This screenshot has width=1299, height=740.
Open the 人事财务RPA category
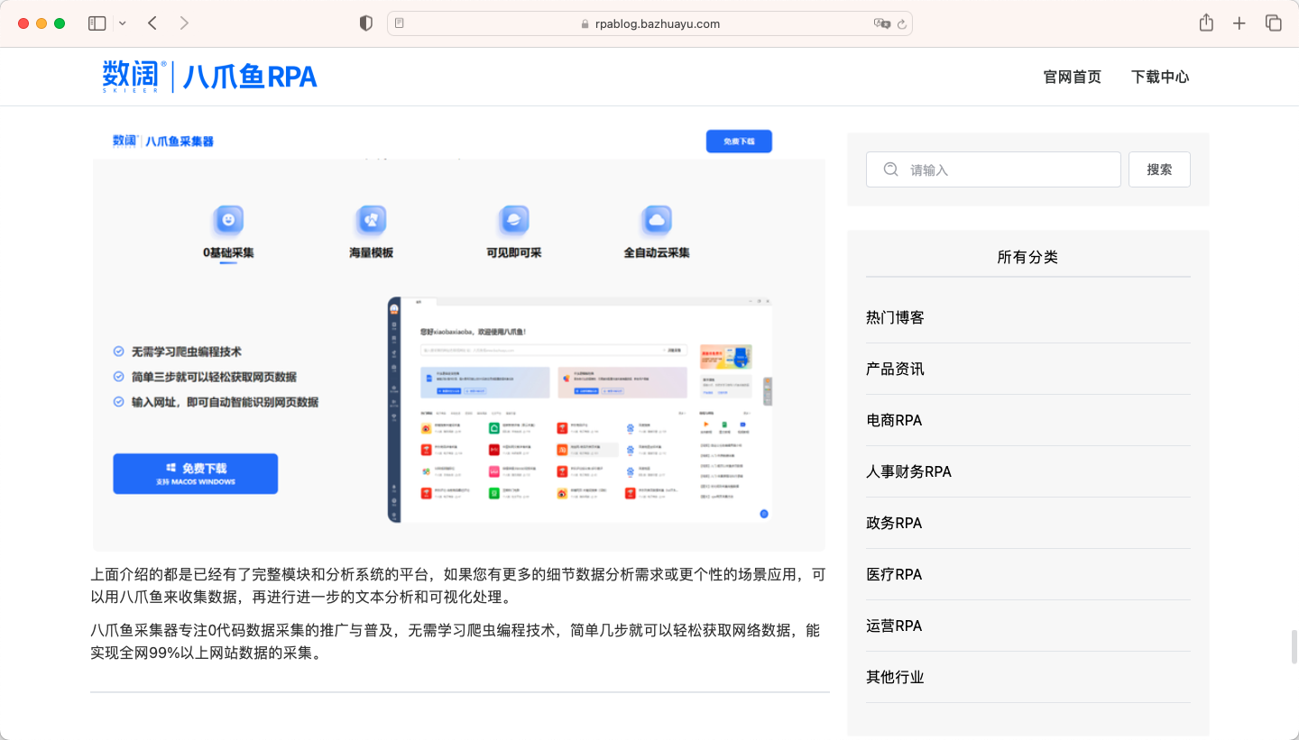click(x=908, y=471)
